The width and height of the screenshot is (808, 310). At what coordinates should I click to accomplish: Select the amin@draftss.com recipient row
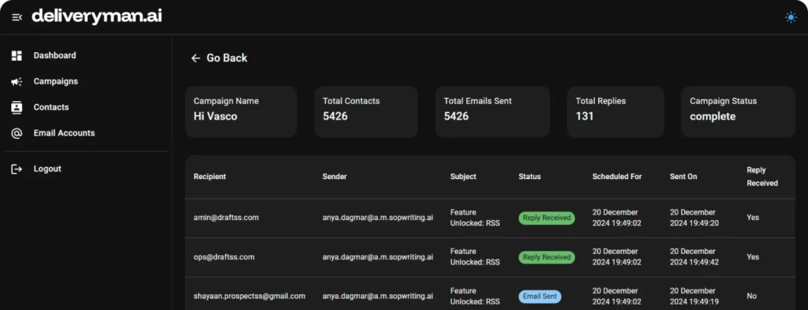490,218
